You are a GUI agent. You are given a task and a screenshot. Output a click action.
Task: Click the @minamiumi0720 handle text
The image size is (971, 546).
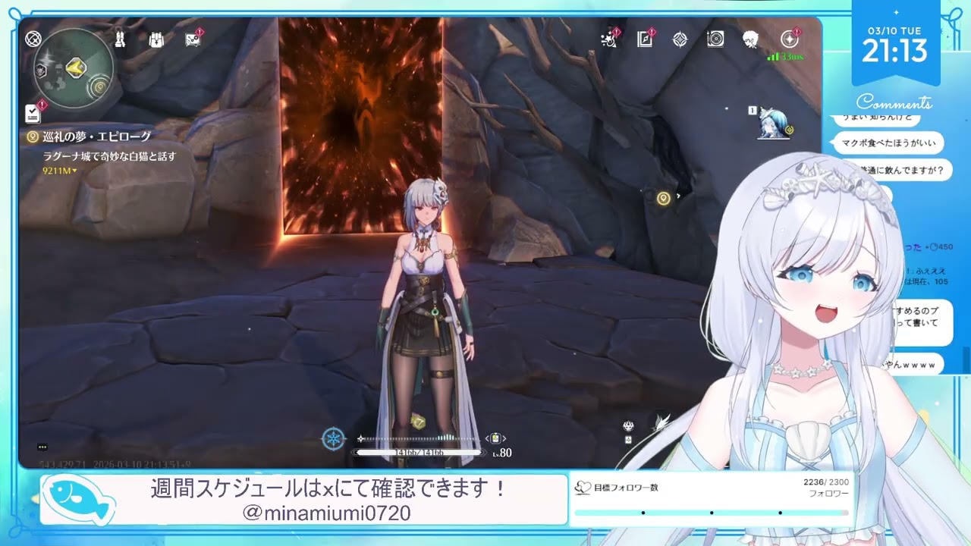(326, 513)
